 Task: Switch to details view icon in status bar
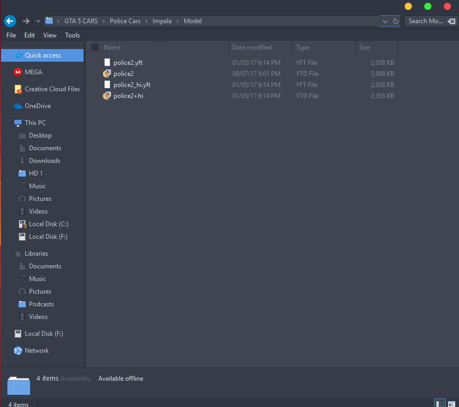439,404
